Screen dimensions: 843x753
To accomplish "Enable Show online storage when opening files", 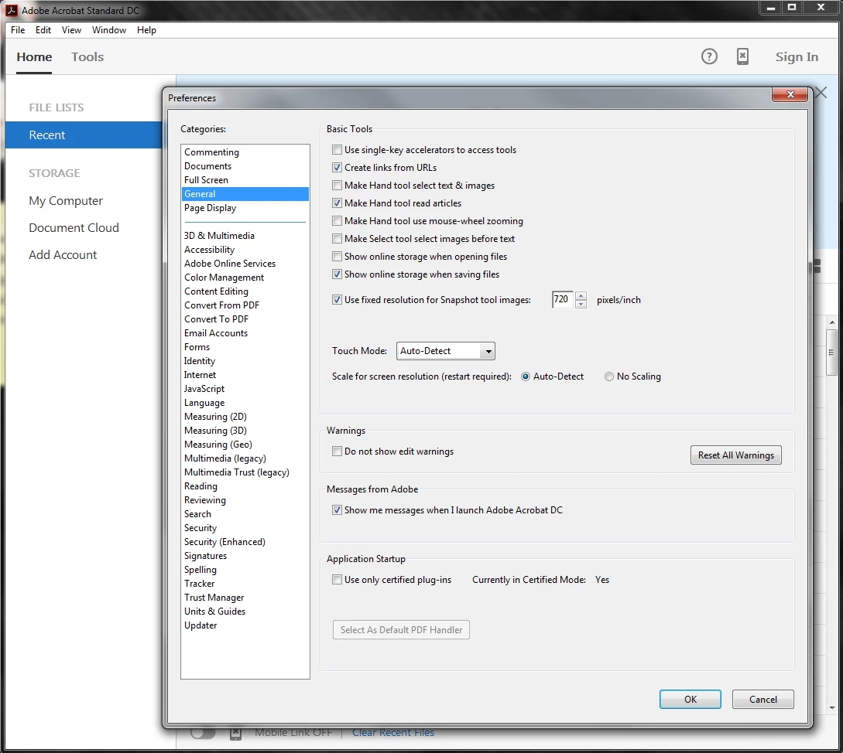I will tap(337, 256).
